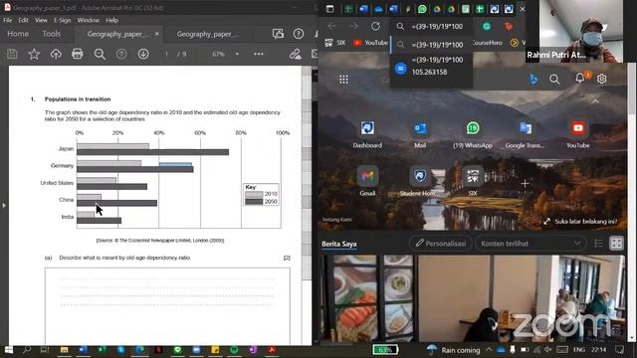This screenshot has height=358, width=637.
Task: Click the ENG language indicator in taskbar
Action: 579,350
